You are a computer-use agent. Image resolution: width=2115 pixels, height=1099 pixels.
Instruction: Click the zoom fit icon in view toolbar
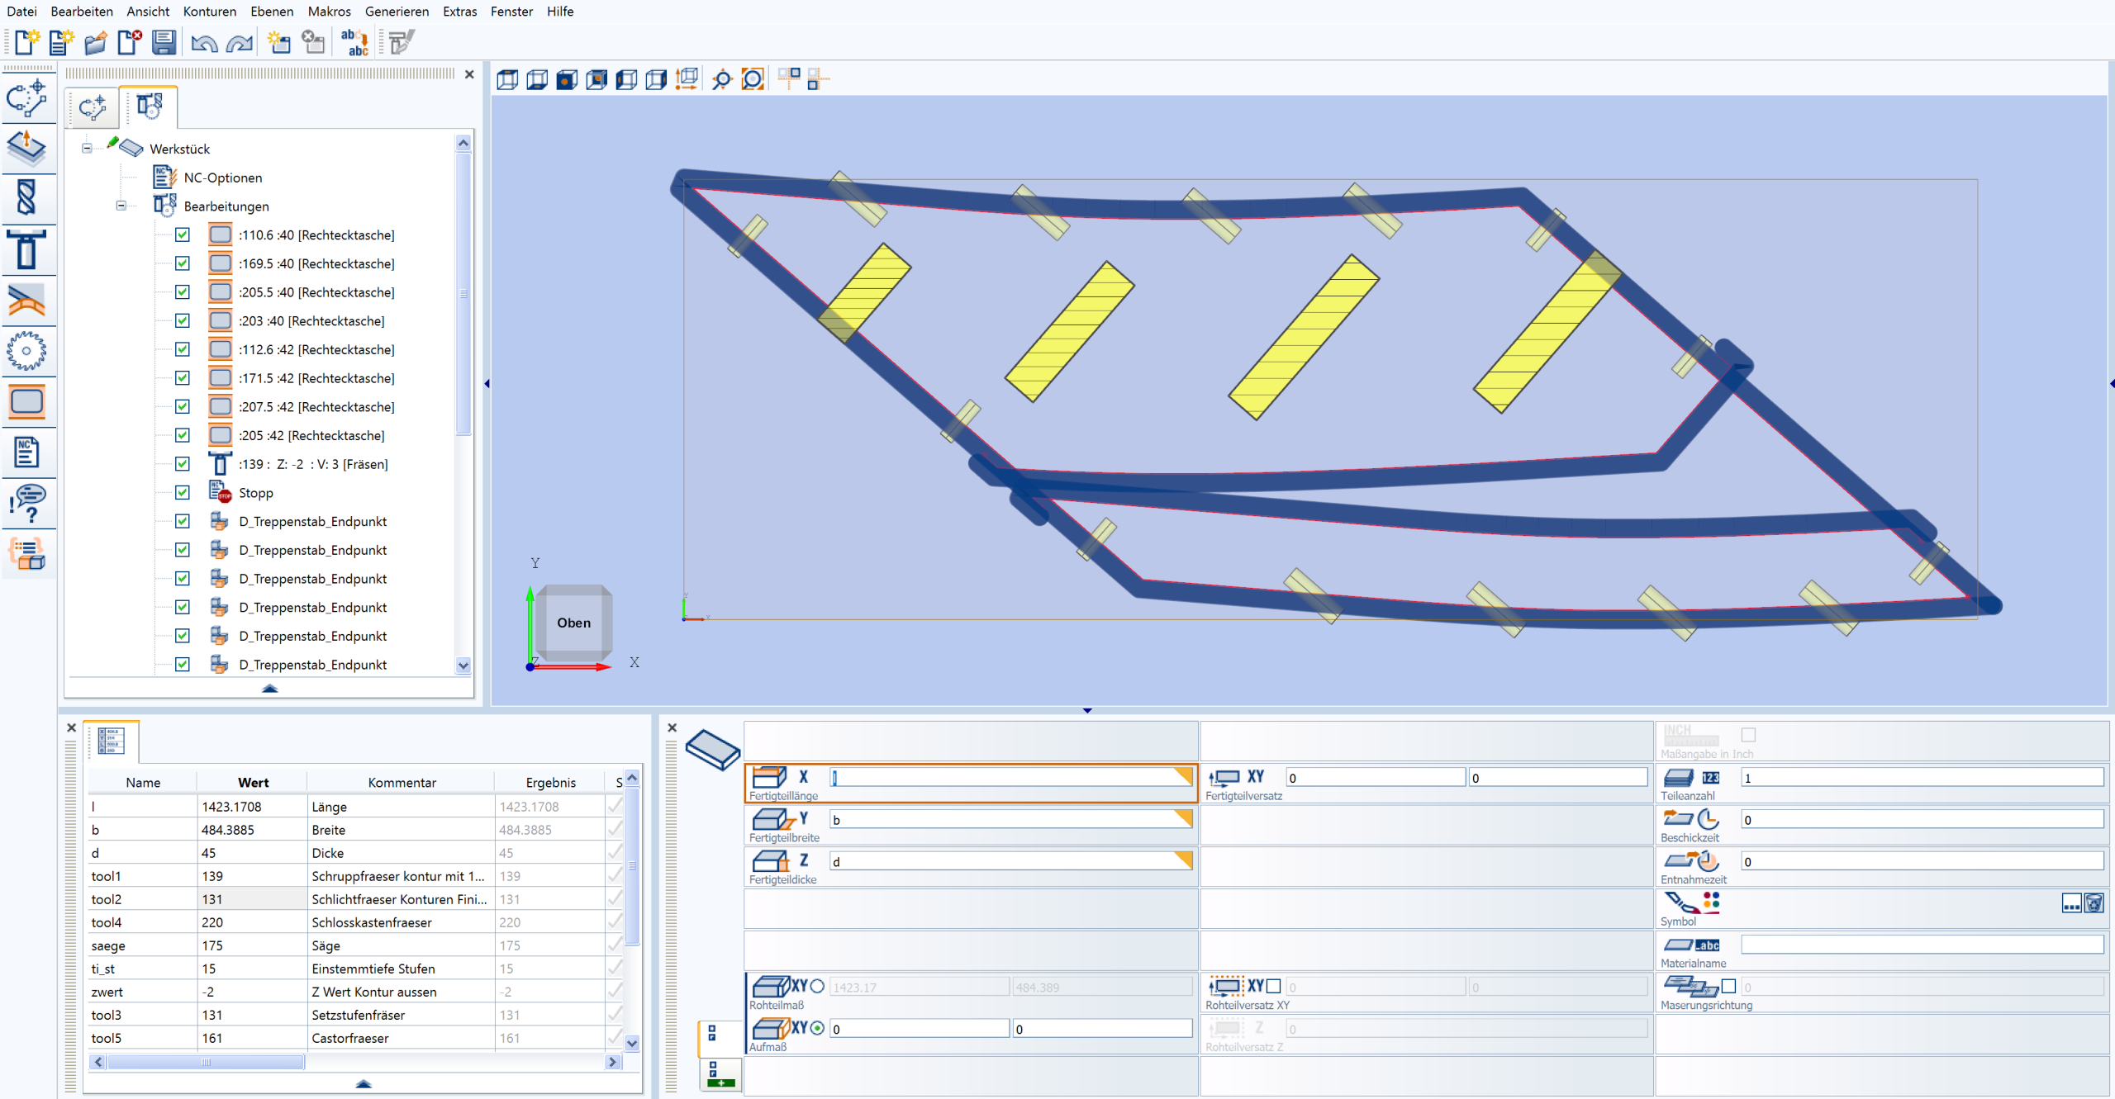coord(753,79)
